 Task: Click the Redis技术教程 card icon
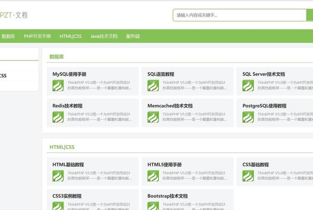[58, 117]
